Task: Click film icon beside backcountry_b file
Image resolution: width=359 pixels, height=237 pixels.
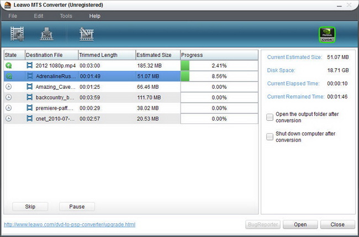Action: coord(29,97)
